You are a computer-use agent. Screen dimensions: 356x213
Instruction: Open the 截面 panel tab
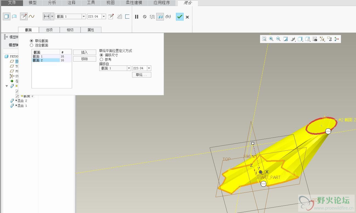pyautogui.click(x=29, y=30)
